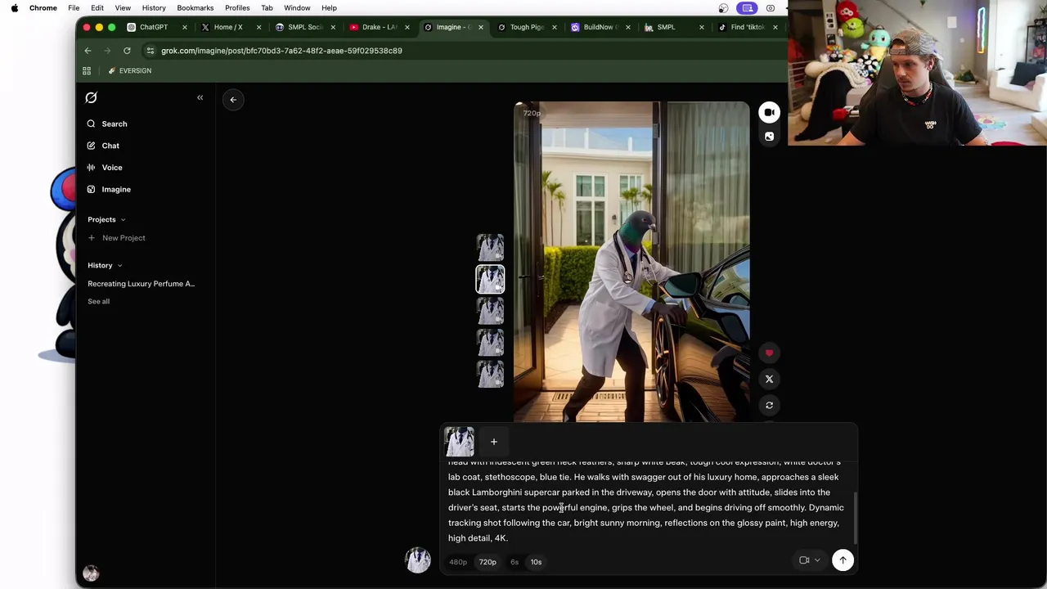
Task: Open the File menu
Action: [74, 8]
